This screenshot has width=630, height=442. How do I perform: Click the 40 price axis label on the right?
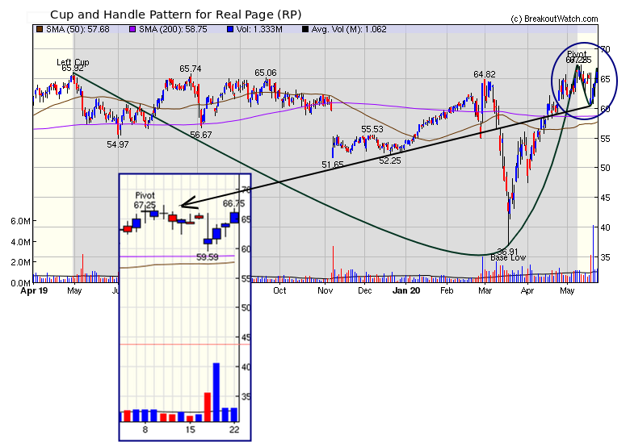pos(605,227)
